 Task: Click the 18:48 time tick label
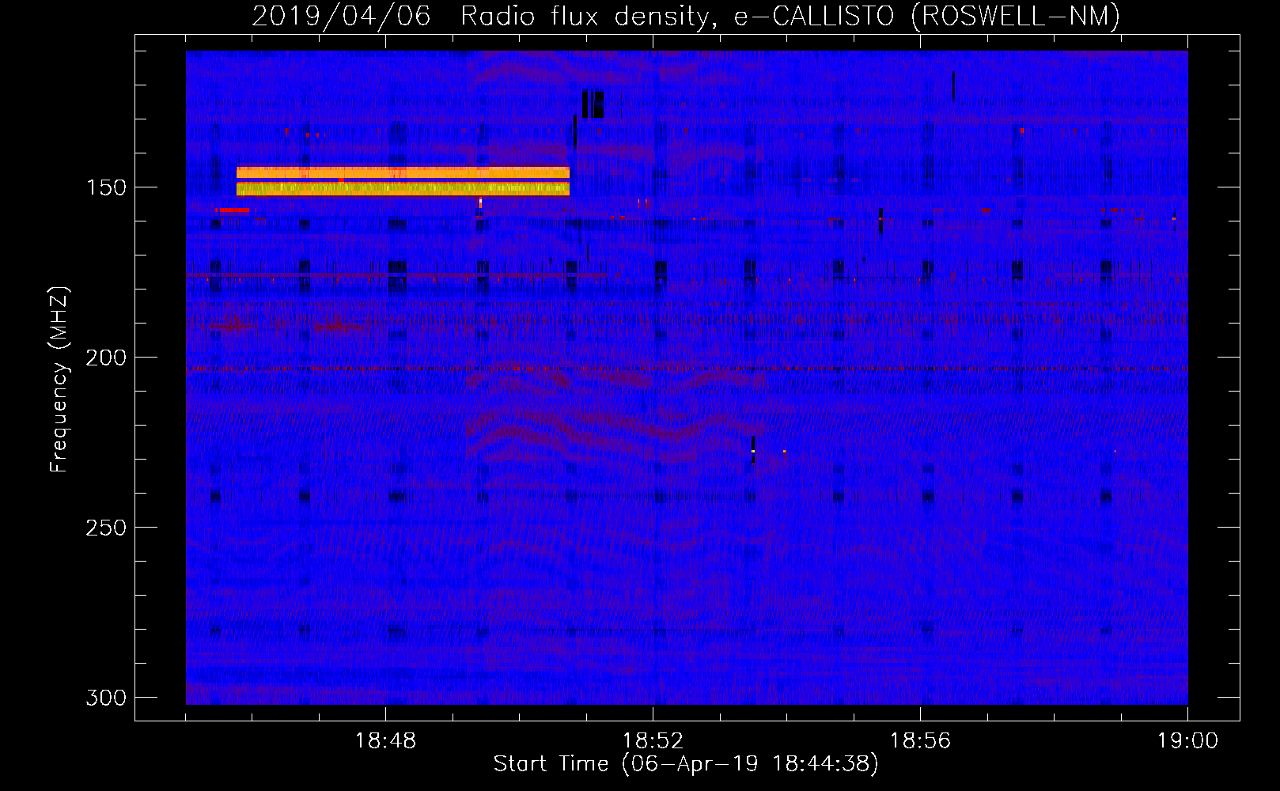(385, 741)
